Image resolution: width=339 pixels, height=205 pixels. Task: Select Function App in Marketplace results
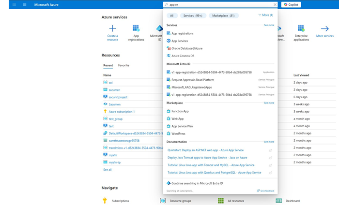click(180, 111)
